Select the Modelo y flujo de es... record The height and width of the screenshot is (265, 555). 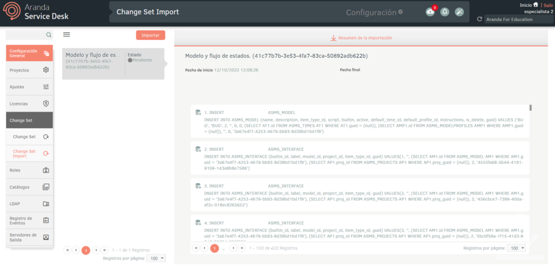113,64
